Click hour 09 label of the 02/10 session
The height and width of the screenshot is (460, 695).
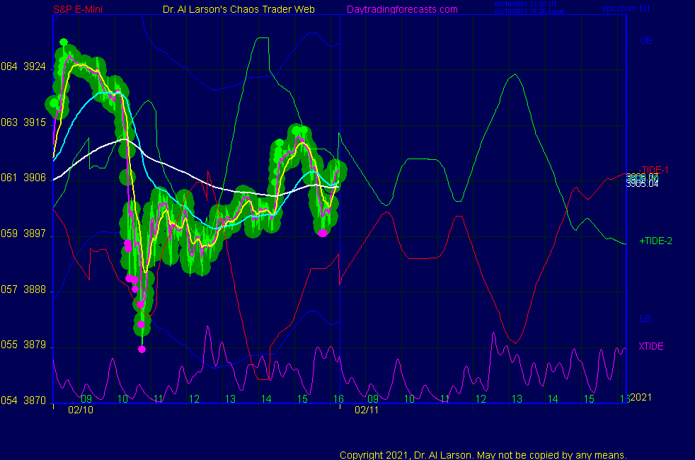[x=86, y=399]
